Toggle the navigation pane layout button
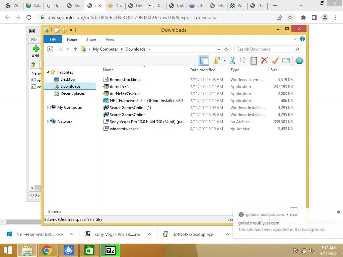 pyautogui.click(x=204, y=61)
